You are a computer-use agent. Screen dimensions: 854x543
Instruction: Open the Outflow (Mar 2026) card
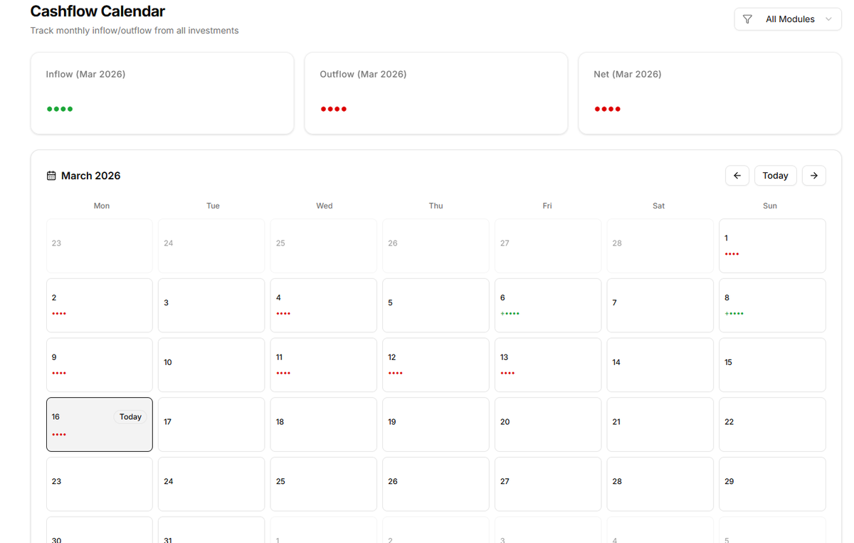(436, 93)
